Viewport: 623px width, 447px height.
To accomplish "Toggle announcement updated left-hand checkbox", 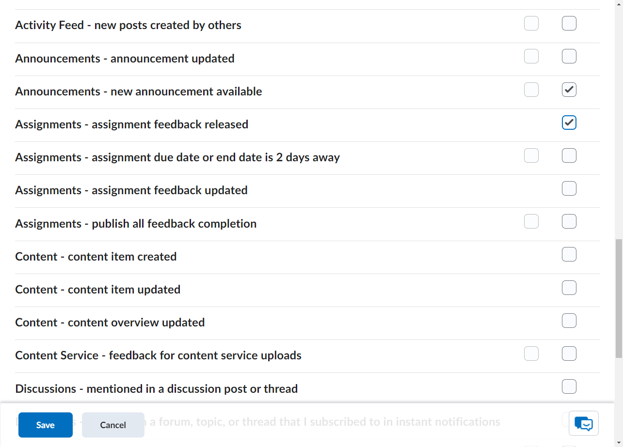I will pyautogui.click(x=531, y=56).
